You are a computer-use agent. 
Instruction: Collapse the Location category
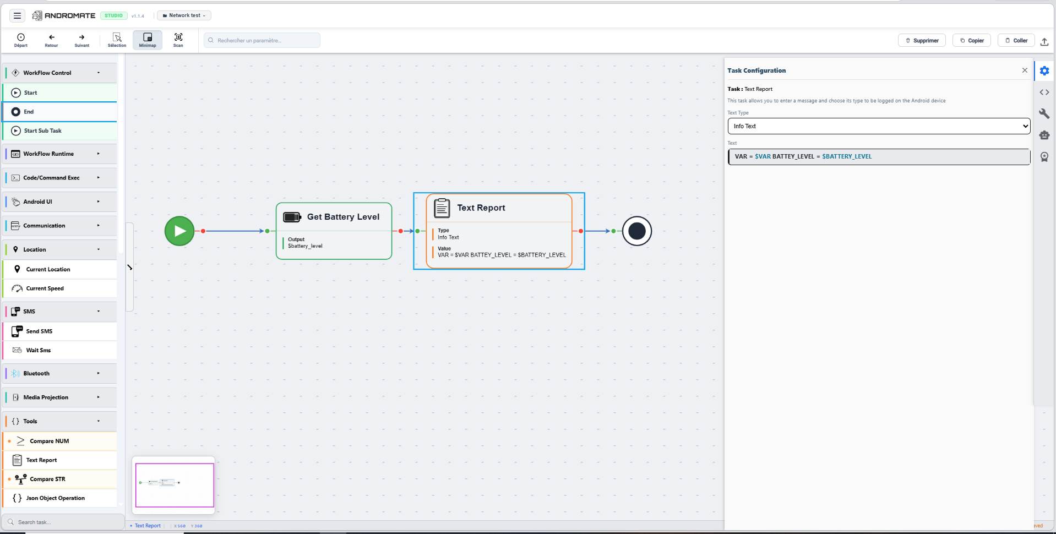point(61,249)
